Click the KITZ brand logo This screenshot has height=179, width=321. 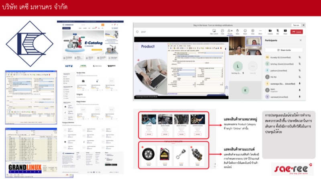point(69,66)
